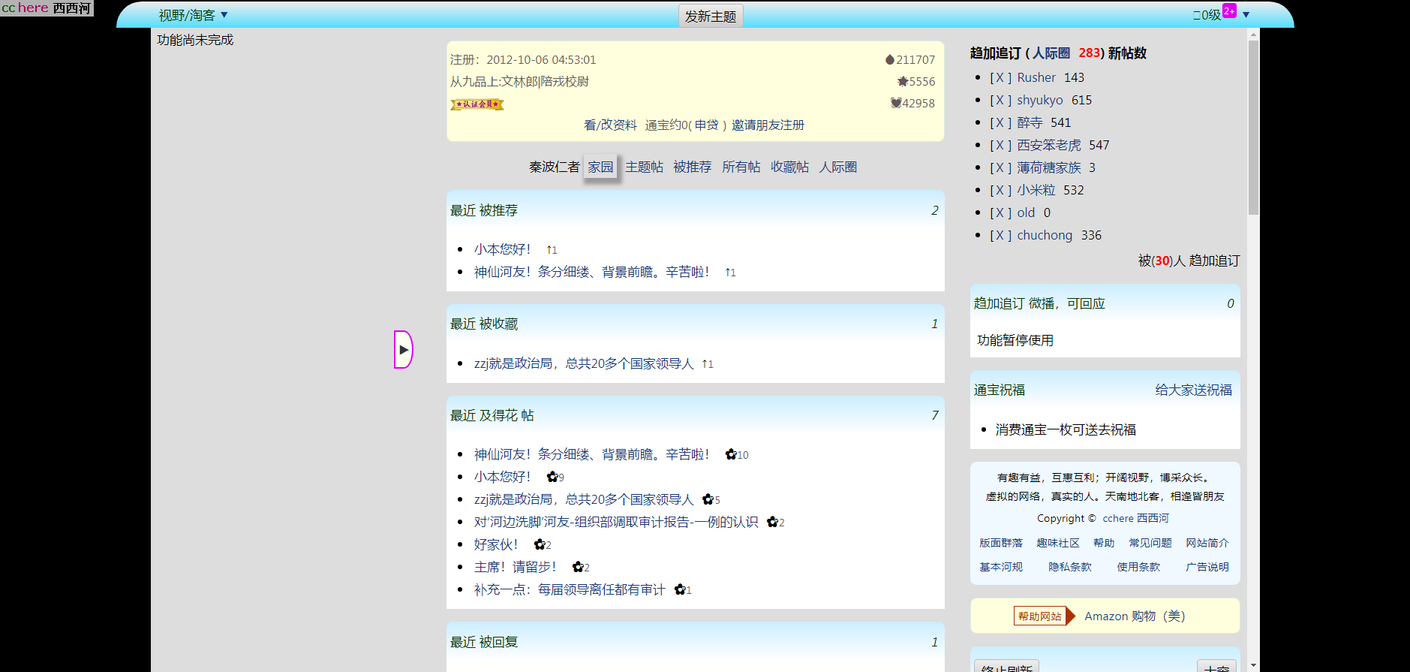The image size is (1410, 672).
Task: Open 对'河边洗脚'河友 审计报告 post
Action: pos(616,522)
